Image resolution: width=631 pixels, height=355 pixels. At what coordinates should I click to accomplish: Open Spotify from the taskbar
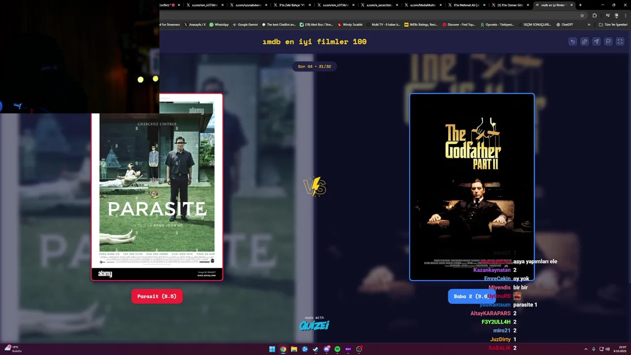(x=337, y=349)
